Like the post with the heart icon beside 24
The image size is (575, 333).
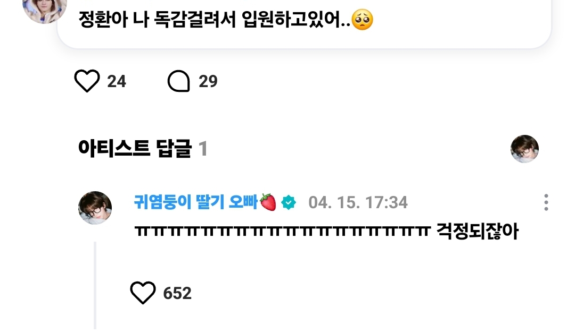[x=87, y=81]
